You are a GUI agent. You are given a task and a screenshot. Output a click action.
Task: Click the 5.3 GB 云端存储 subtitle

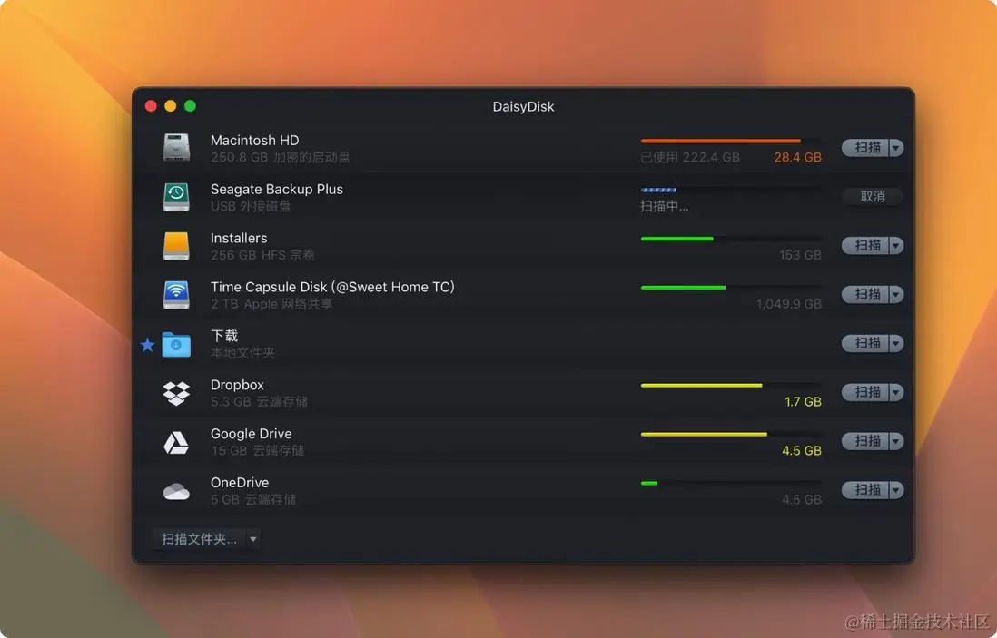tap(259, 402)
